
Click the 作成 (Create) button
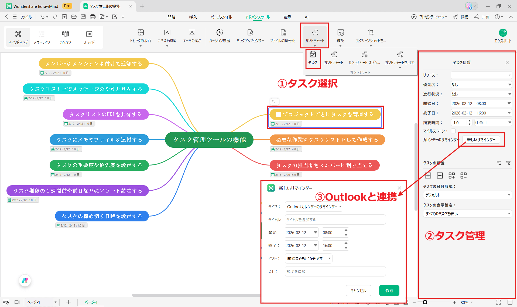point(389,291)
